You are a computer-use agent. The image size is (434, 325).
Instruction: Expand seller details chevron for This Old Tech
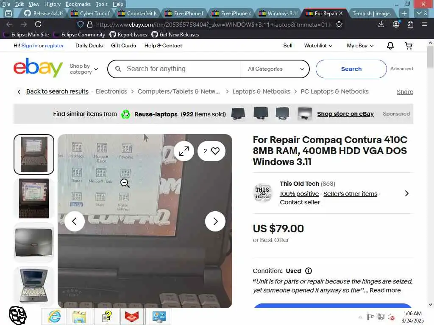point(406,193)
